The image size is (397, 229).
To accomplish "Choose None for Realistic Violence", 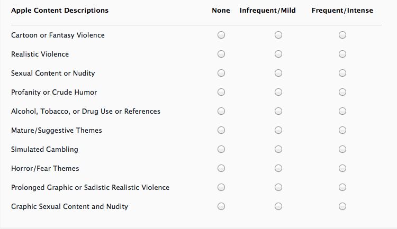I will coord(221,54).
